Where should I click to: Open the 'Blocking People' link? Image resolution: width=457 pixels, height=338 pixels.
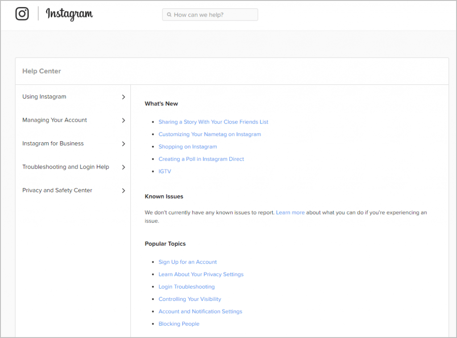coord(179,324)
